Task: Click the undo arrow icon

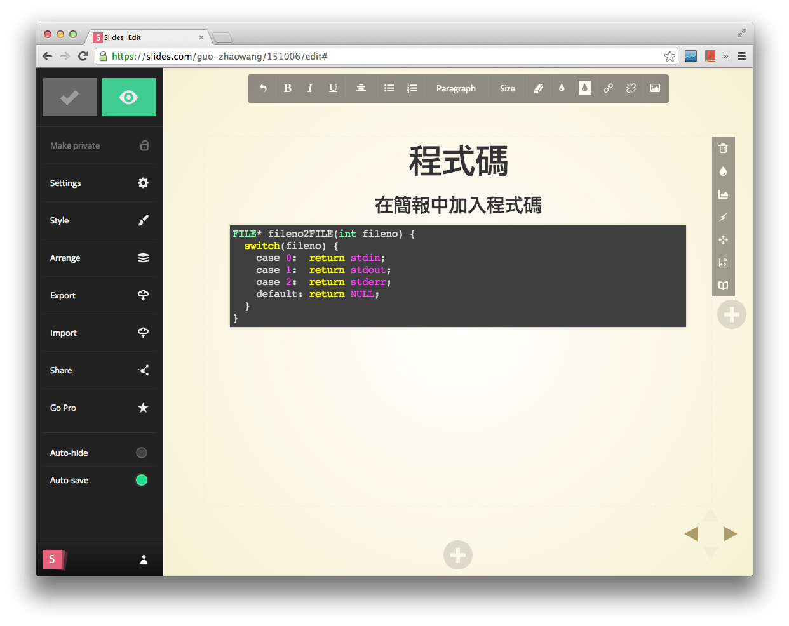Action: click(263, 88)
